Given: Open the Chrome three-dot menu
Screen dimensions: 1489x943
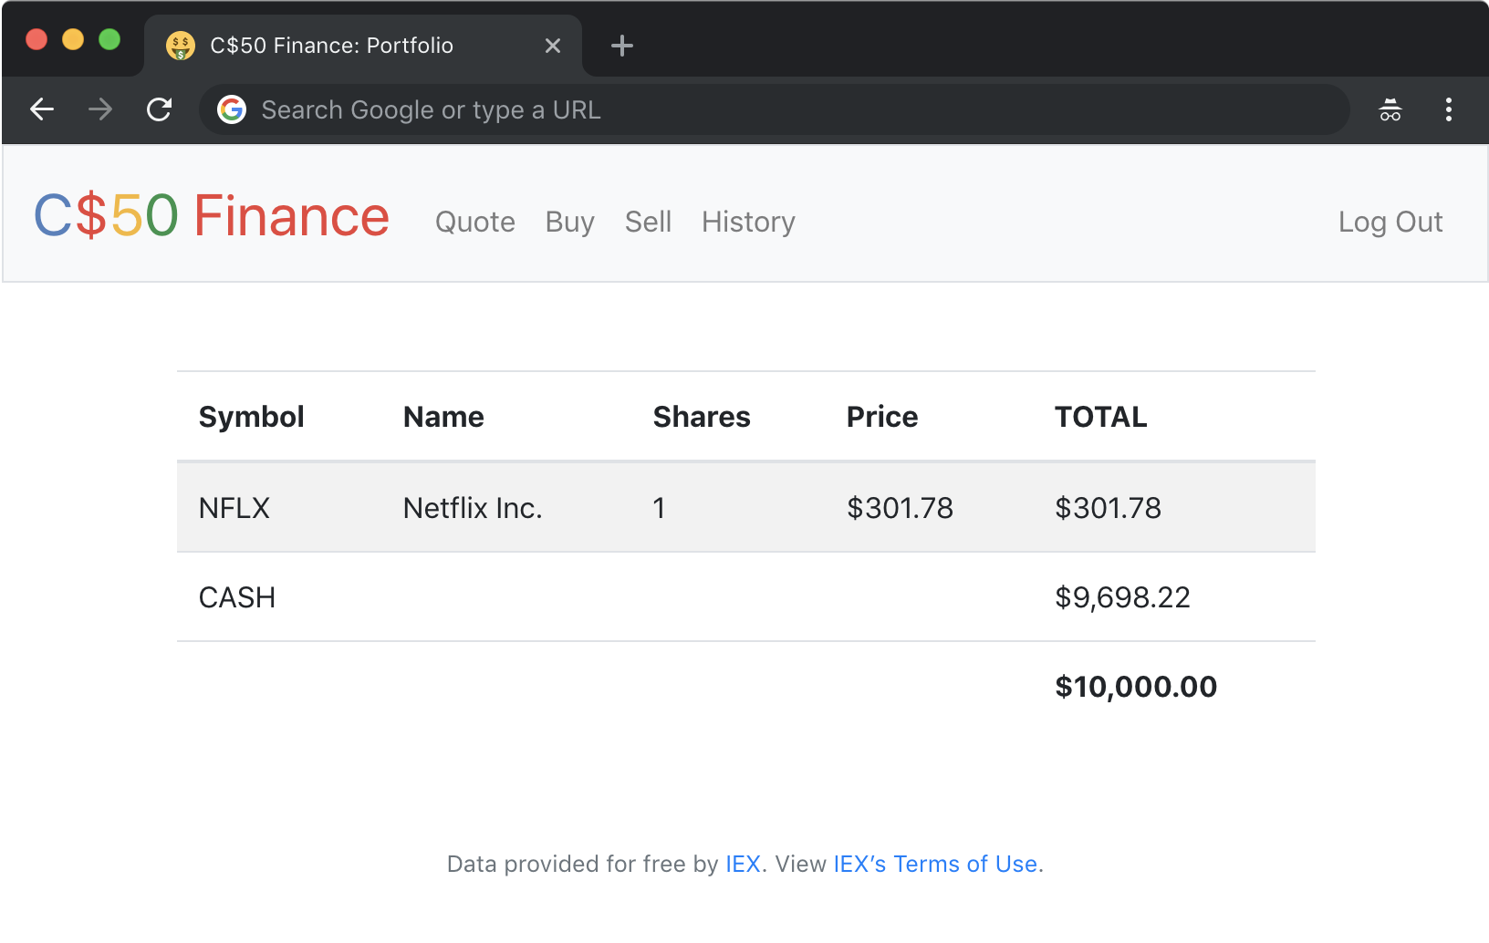Looking at the screenshot, I should 1448,110.
